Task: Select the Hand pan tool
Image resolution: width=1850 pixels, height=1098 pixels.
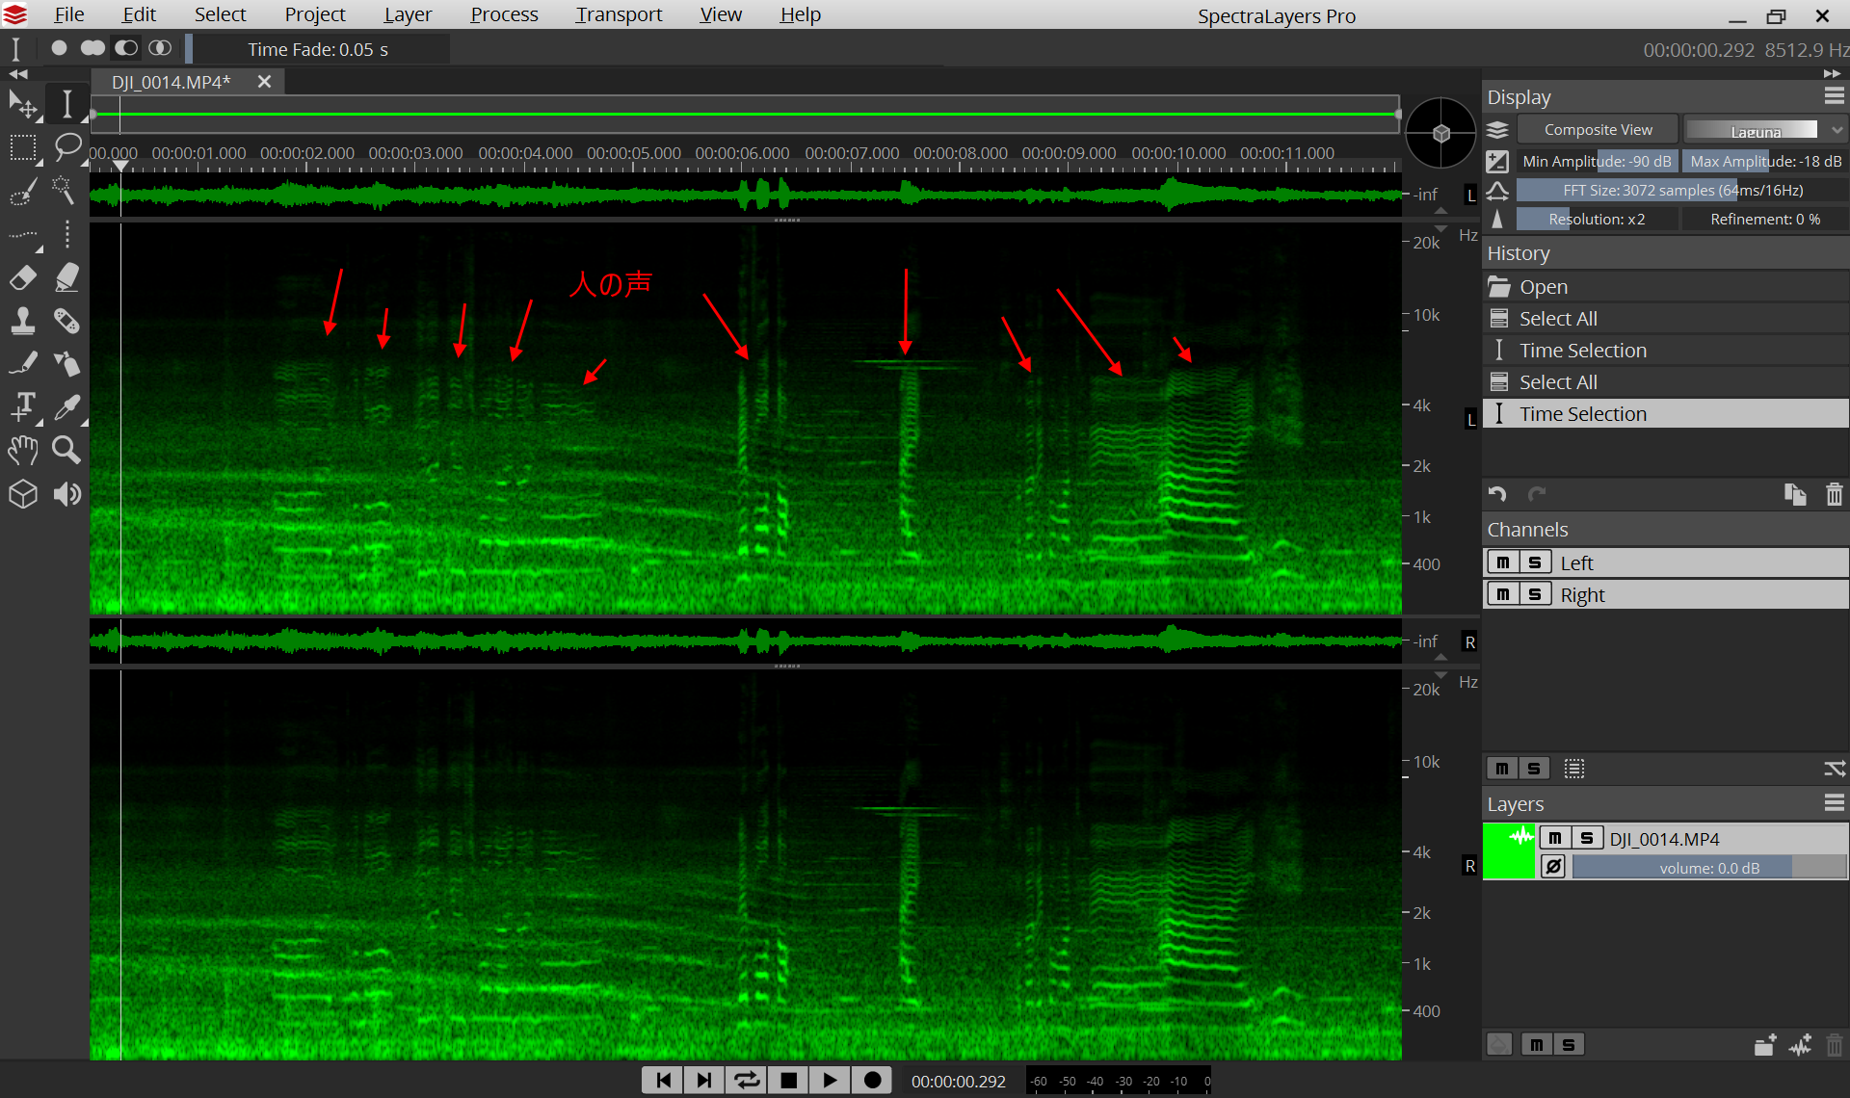Action: [x=23, y=450]
